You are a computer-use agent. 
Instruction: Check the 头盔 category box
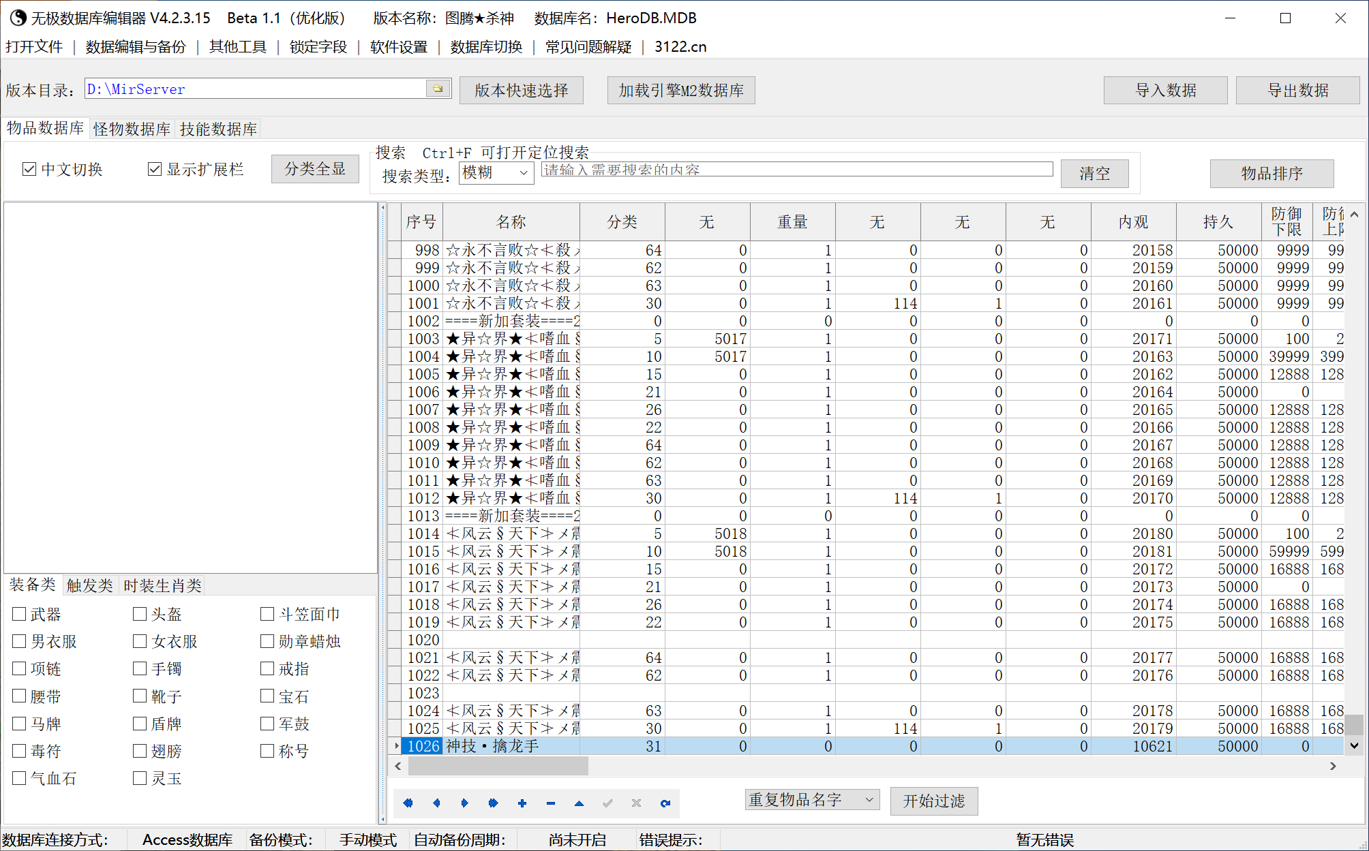click(140, 614)
